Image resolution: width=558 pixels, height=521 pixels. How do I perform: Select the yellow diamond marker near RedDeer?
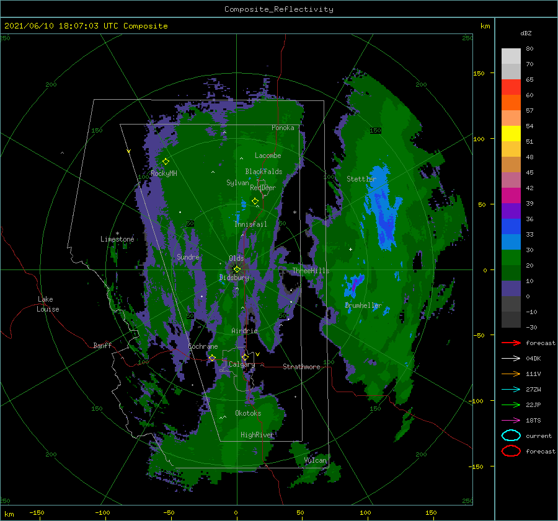(x=255, y=201)
